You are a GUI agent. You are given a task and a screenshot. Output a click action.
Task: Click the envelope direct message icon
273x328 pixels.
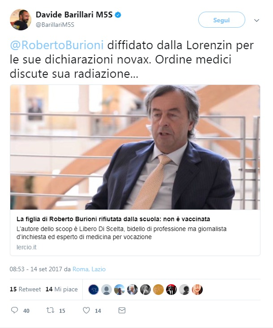[122, 310]
